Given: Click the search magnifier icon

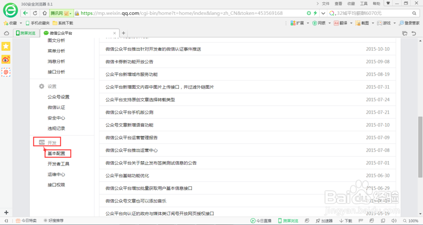Looking at the screenshot, I should pos(415,13).
